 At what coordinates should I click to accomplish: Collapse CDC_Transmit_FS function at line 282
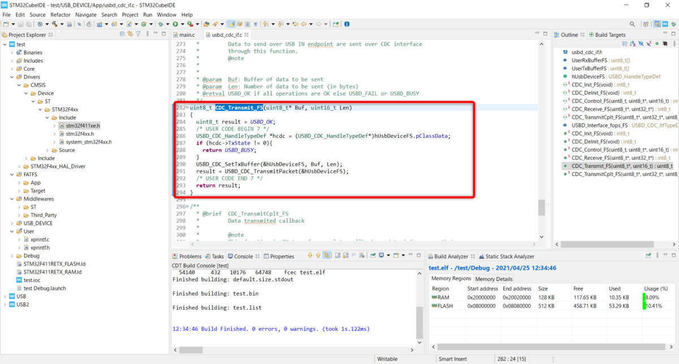point(187,108)
